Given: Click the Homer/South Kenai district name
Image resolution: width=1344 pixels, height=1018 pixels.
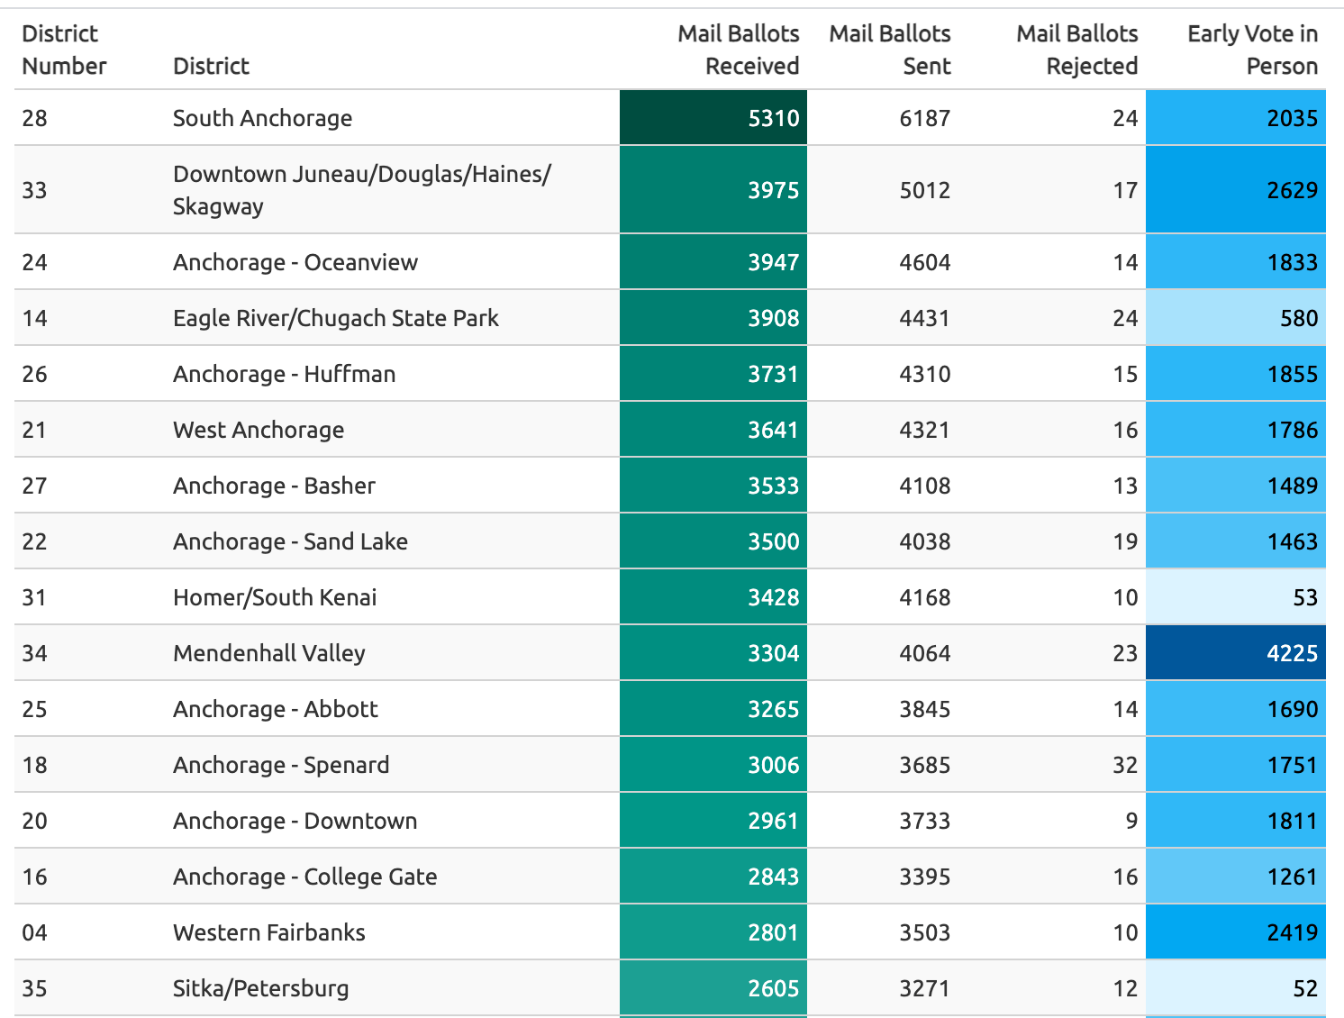Looking at the screenshot, I should (275, 597).
